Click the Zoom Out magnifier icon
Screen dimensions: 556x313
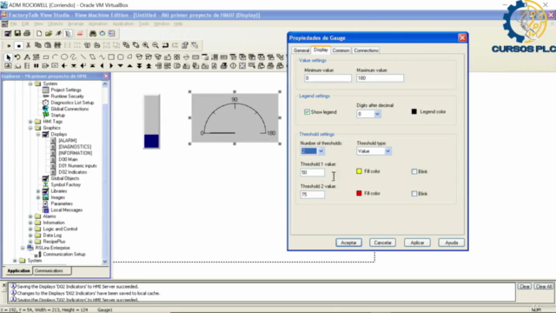pyautogui.click(x=156, y=45)
